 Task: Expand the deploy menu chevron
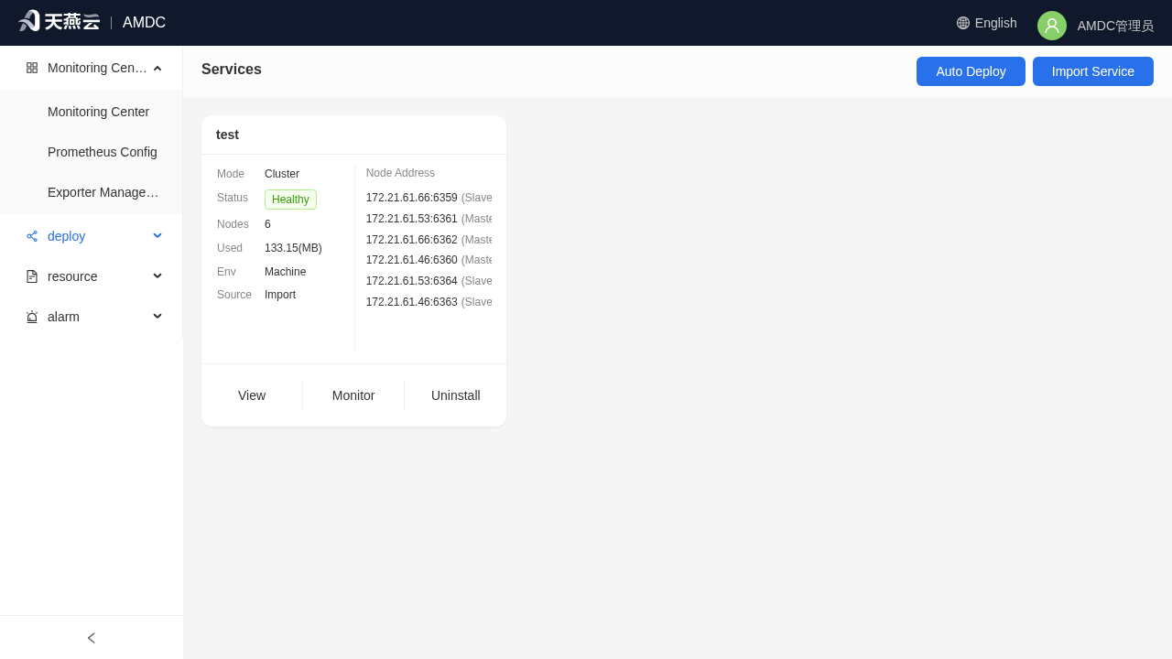pos(157,236)
